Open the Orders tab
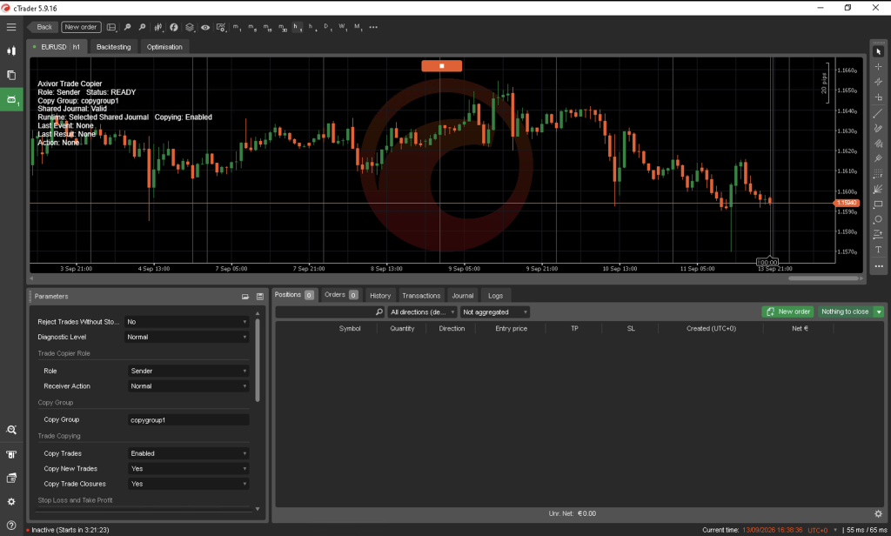891x536 pixels. coord(340,295)
